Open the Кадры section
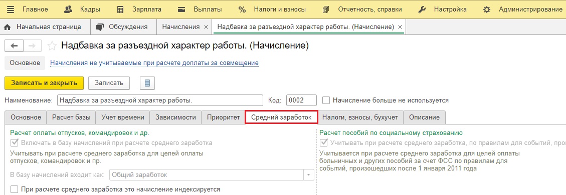This screenshot has width=566, height=195. pyautogui.click(x=82, y=9)
